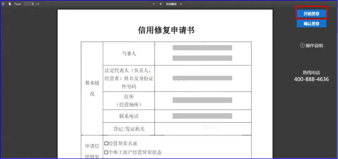Zoom in with the plus icon

tap(161, 4)
